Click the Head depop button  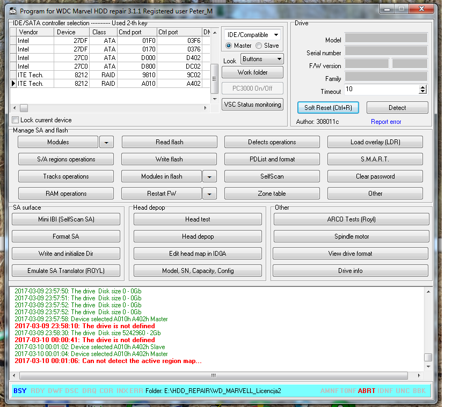198,236
